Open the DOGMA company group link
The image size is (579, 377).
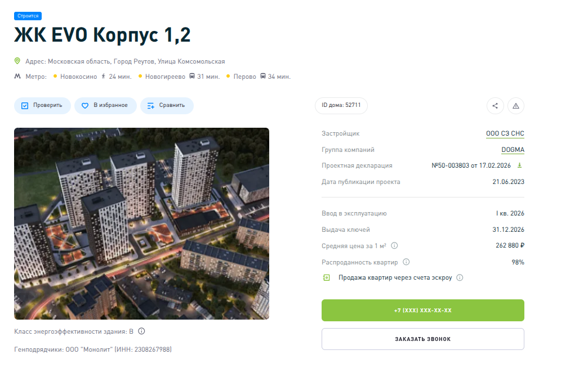pos(513,150)
